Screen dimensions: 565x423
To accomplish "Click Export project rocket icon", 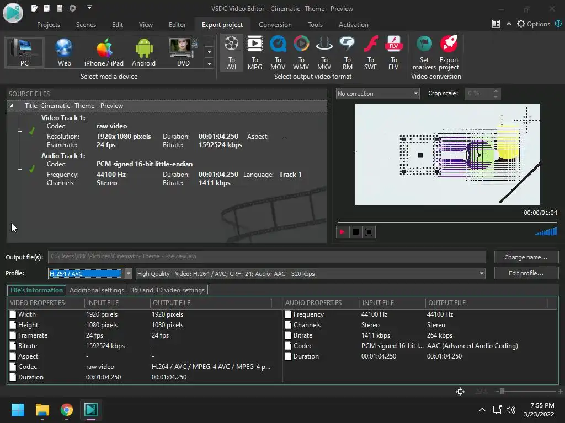I will (449, 53).
